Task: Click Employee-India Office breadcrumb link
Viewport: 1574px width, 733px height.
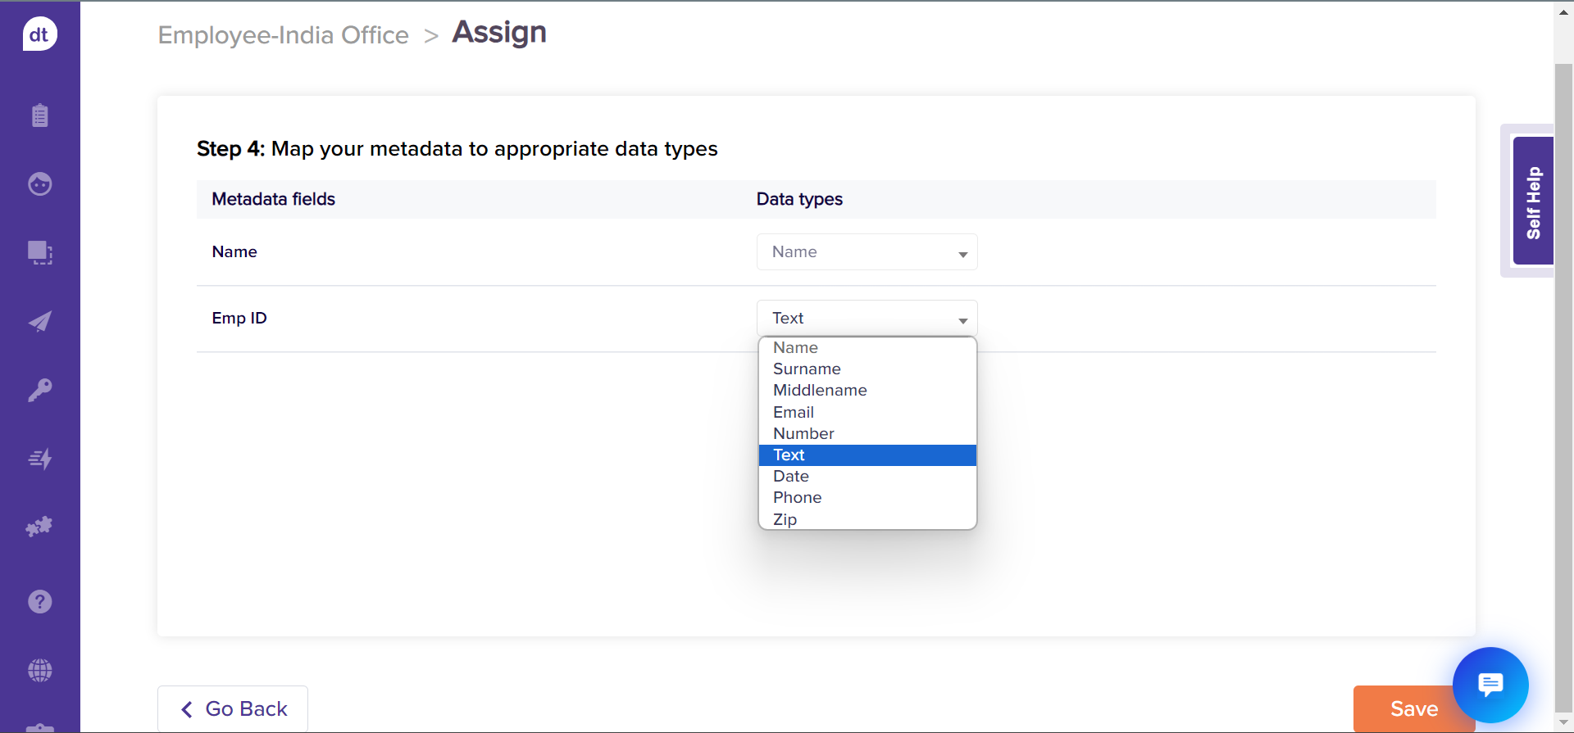Action: click(283, 35)
